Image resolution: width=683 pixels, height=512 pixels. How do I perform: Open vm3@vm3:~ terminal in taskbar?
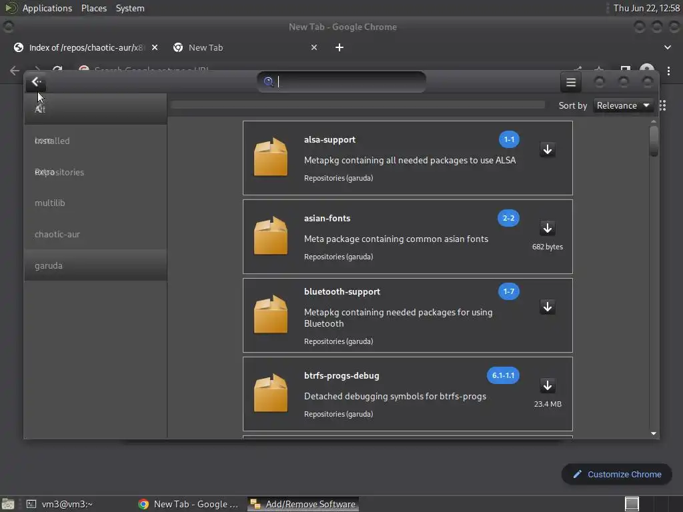pos(59,504)
